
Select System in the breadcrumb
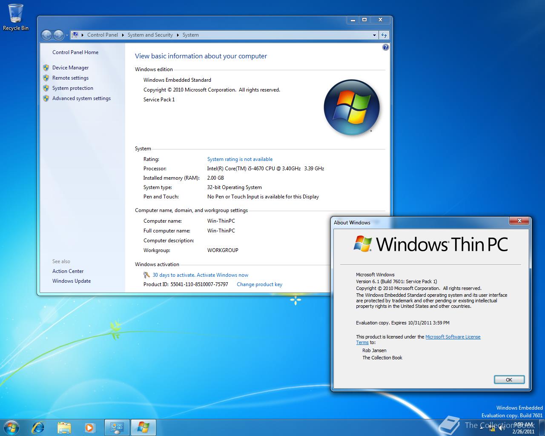pyautogui.click(x=191, y=35)
